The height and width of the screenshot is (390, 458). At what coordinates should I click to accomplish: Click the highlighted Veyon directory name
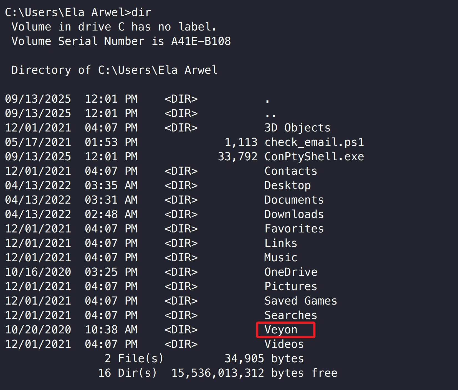(x=281, y=330)
